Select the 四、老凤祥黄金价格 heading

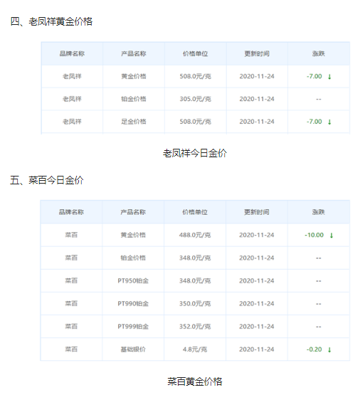tap(51, 21)
